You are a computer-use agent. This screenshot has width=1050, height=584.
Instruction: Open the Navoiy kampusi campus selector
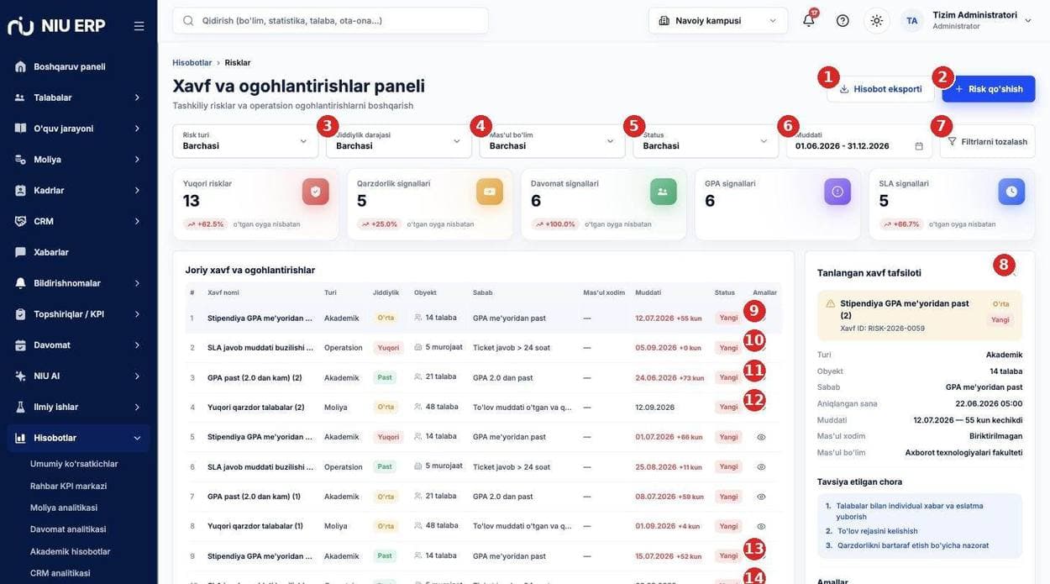718,20
